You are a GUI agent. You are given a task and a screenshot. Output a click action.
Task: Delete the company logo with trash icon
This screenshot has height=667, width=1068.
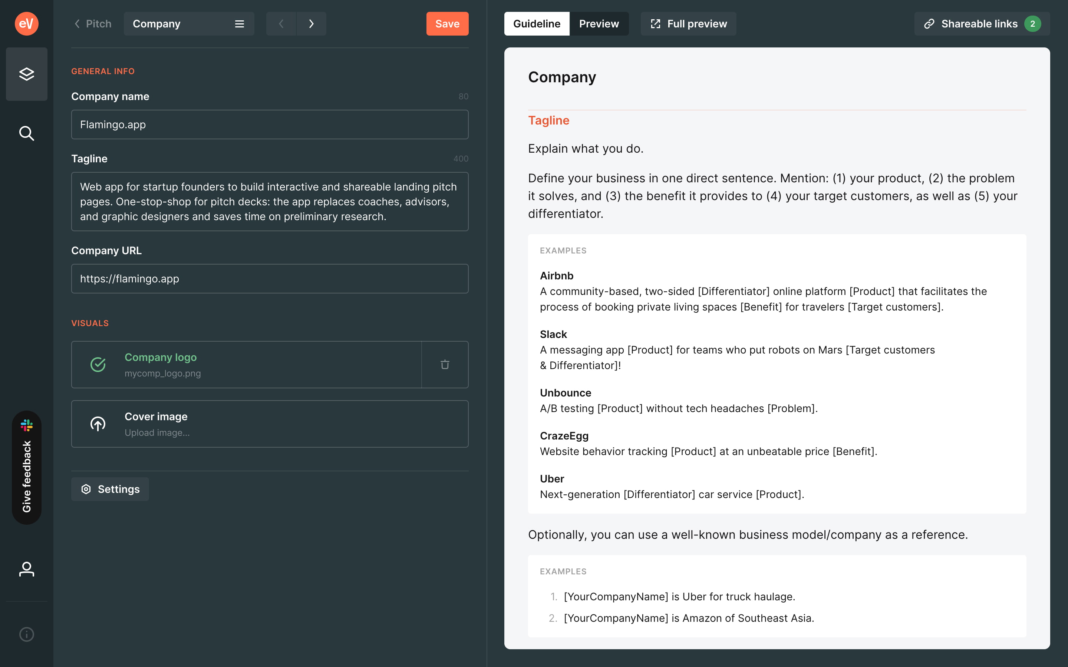click(x=445, y=364)
